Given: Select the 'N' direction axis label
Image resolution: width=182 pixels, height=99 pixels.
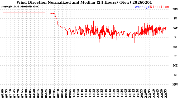Looking at the screenshot, I should [x=175, y=75].
